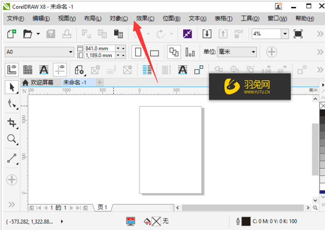Expand the Open button dropdown arrow
This screenshot has width=325, height=230.
[38, 34]
